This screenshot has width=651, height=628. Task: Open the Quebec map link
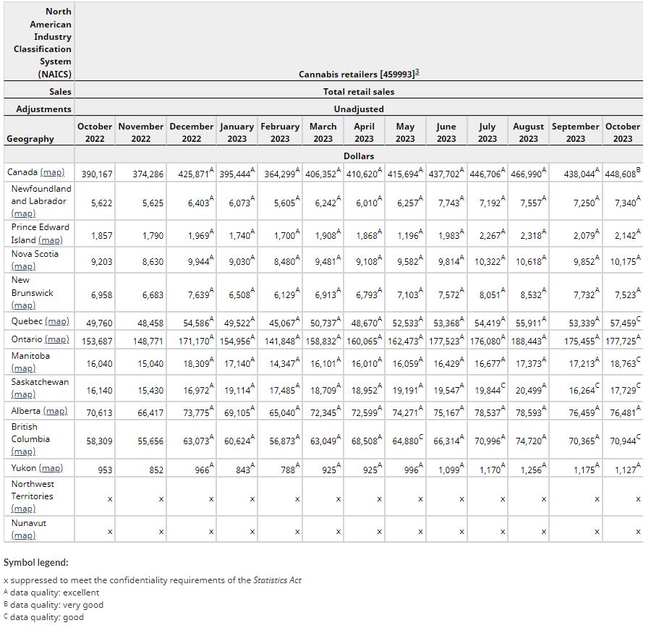point(57,321)
